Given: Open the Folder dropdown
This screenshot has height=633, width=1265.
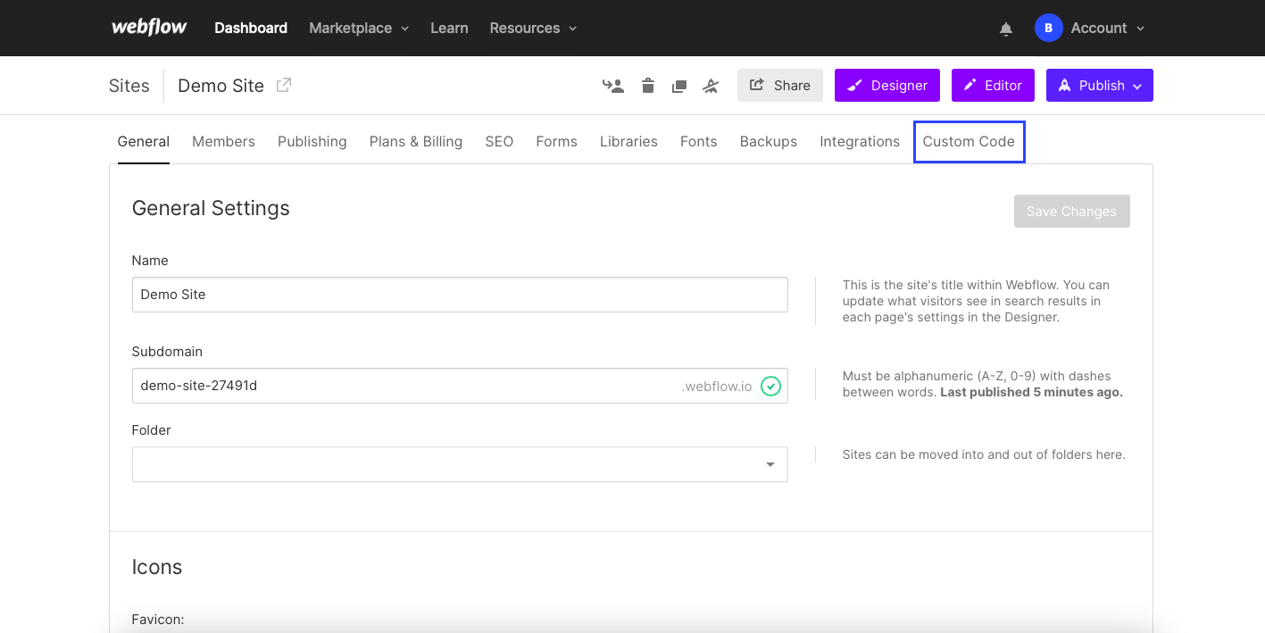Looking at the screenshot, I should point(460,464).
